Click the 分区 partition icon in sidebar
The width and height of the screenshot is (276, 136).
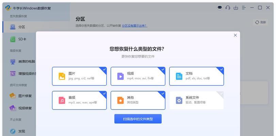[x=13, y=27]
